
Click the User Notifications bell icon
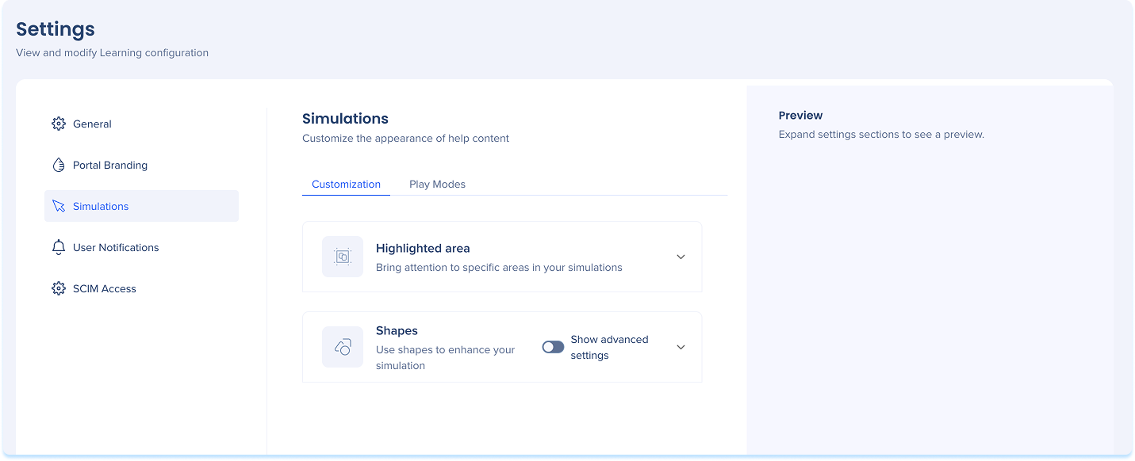(x=59, y=247)
